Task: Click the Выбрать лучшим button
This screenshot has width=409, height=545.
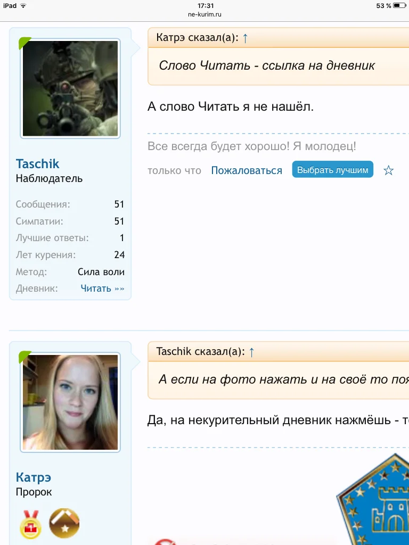Action: tap(332, 170)
